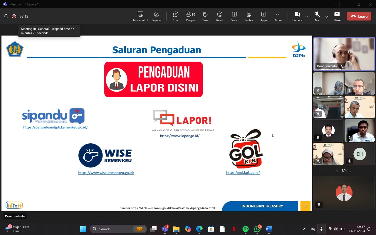Screen dimensions: 376x235
Task: Pop out the shared content
Action: (157, 16)
